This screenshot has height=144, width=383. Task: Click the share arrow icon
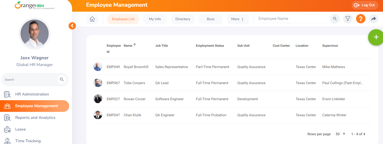pos(374,19)
